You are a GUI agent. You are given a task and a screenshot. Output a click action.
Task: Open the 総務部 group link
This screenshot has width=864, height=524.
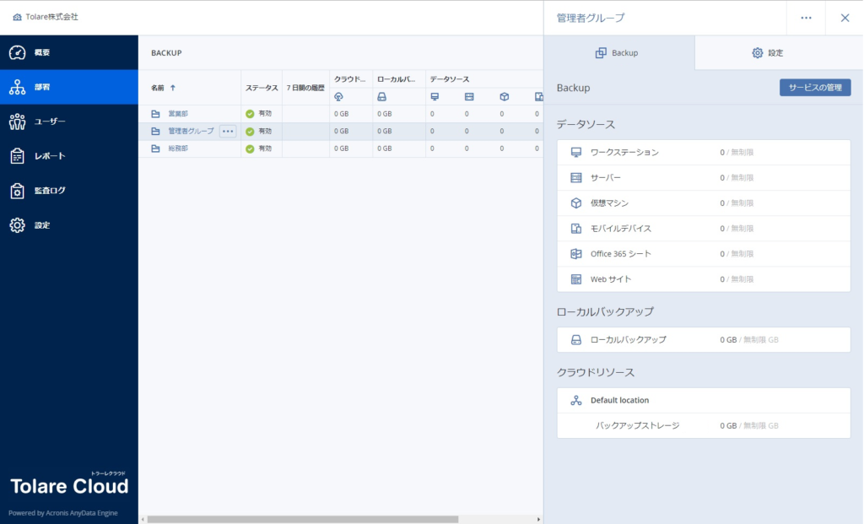pos(178,149)
